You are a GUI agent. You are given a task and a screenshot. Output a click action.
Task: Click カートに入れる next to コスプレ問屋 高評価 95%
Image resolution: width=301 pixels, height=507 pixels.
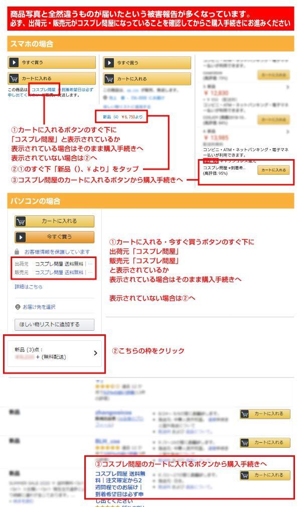[x=273, y=170]
